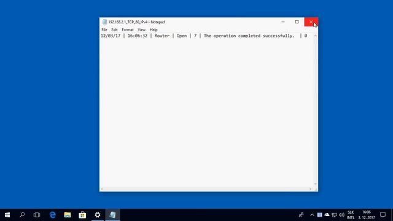Image resolution: width=393 pixels, height=221 pixels.
Task: Click the network tray icon
Action: point(334,215)
